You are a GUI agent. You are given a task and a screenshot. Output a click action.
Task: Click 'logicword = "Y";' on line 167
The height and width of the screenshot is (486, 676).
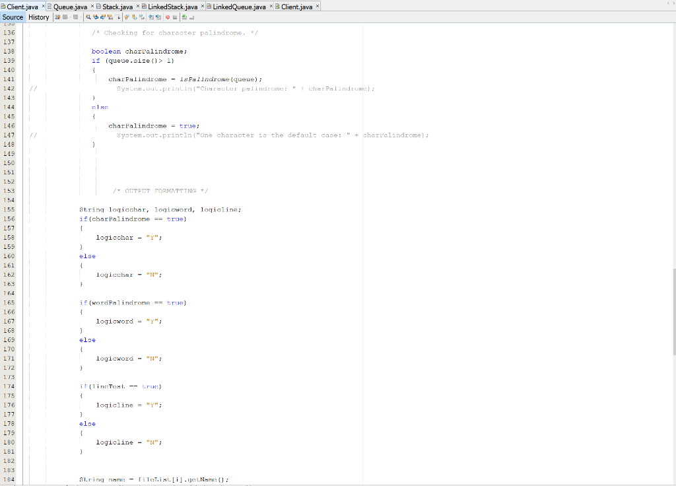coord(129,322)
